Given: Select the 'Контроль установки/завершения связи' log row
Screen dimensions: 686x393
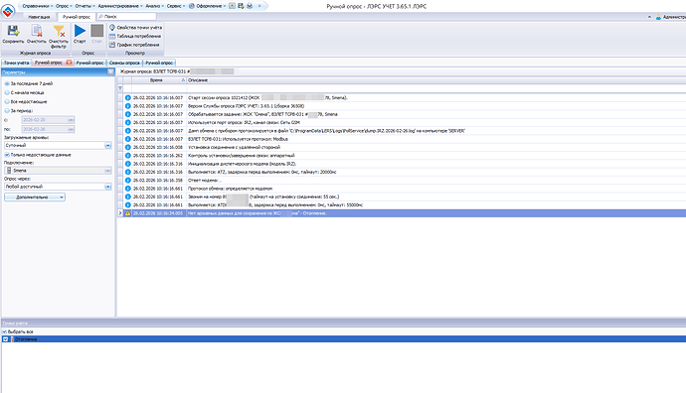Looking at the screenshot, I should [x=402, y=156].
